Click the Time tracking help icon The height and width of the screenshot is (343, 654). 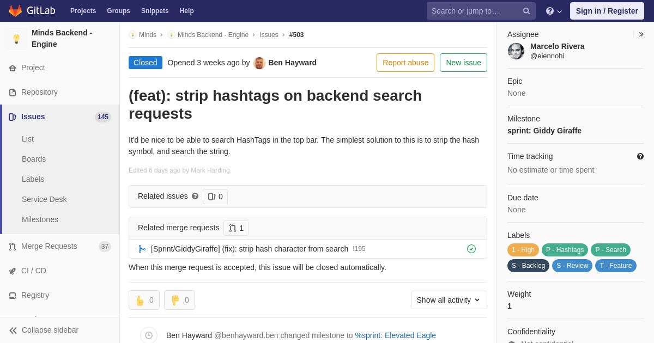(640, 156)
